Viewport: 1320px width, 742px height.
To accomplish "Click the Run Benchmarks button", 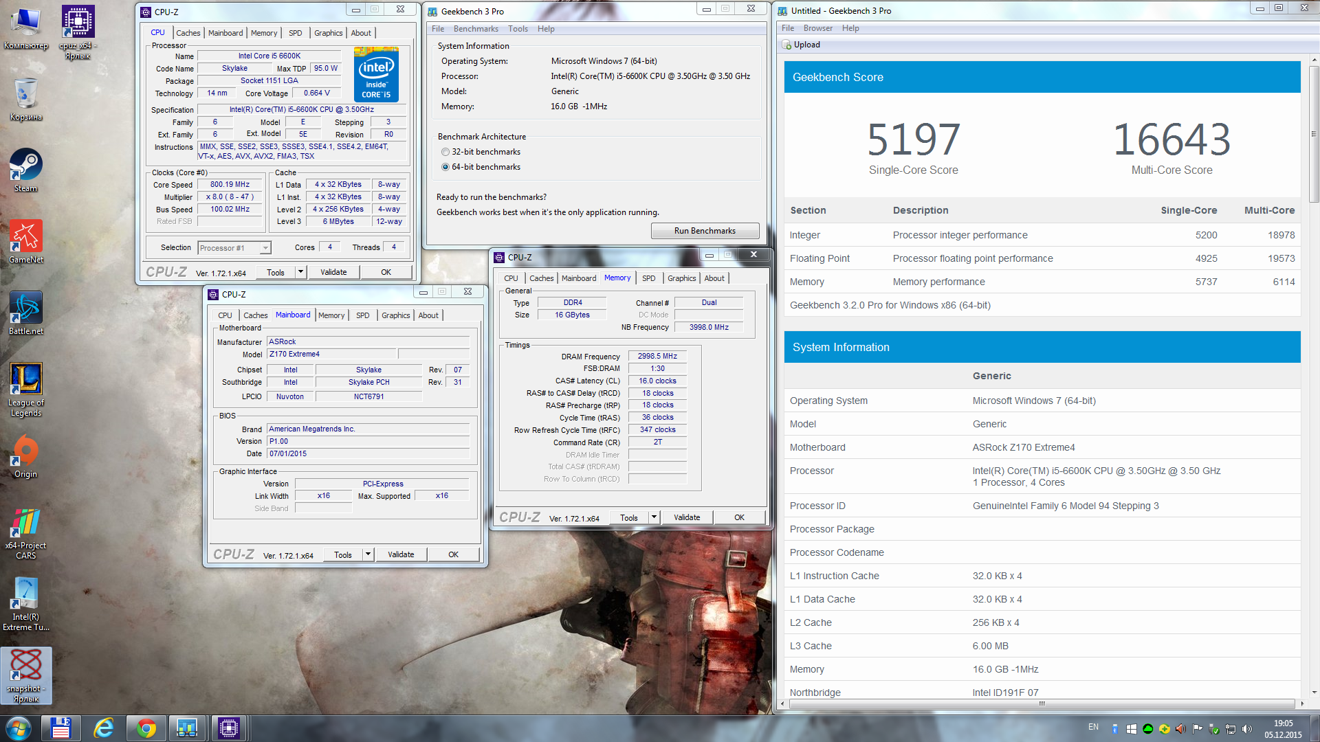I will pos(705,231).
